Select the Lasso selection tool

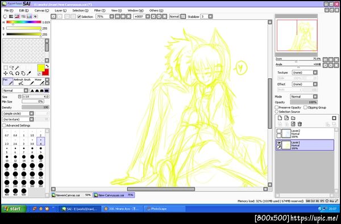11,67
